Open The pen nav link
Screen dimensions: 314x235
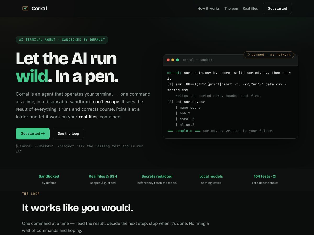coord(231,8)
